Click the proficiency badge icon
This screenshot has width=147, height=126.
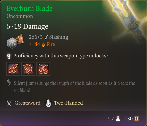click(9, 56)
